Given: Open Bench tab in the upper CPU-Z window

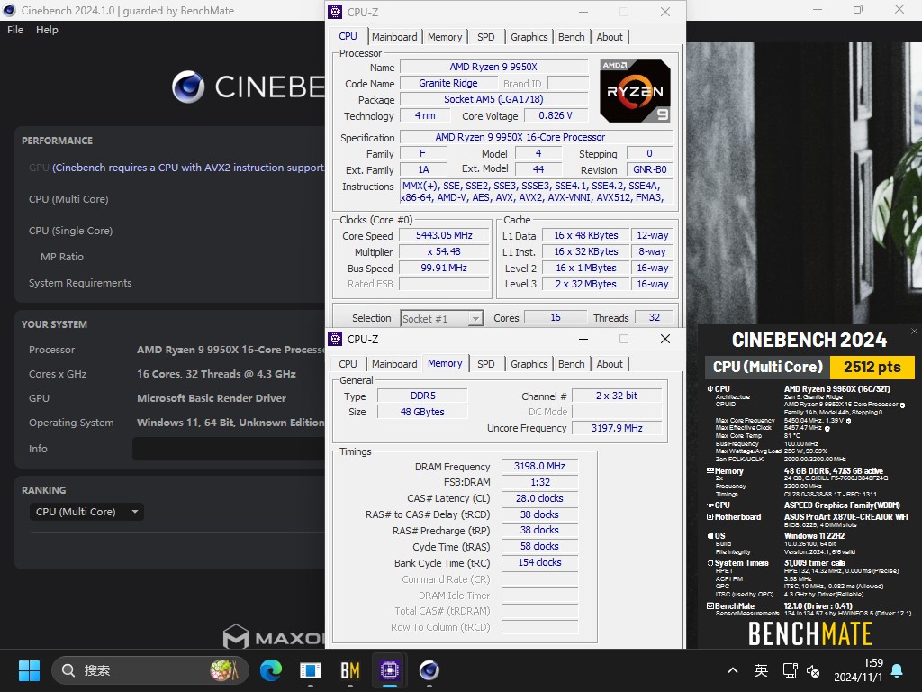Looking at the screenshot, I should coord(571,36).
